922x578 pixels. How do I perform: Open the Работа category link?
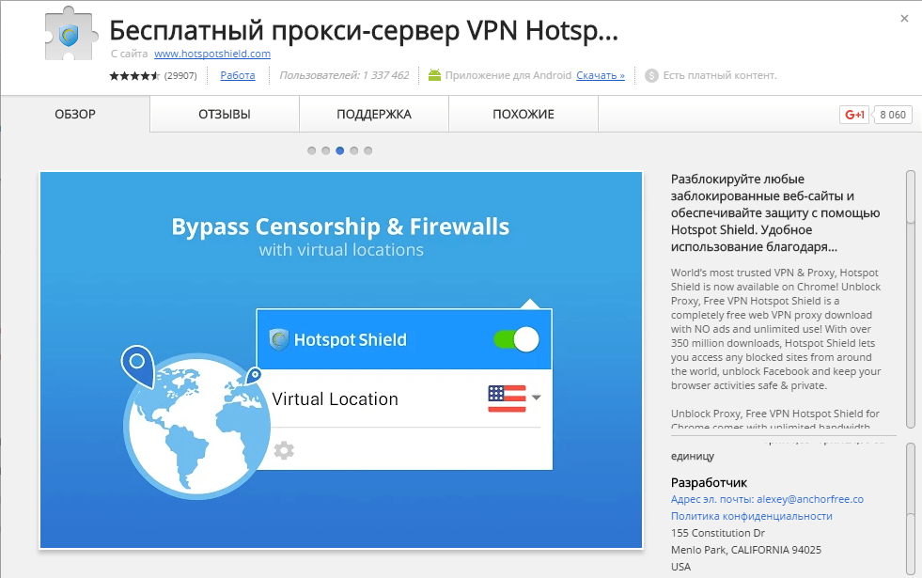click(x=238, y=75)
